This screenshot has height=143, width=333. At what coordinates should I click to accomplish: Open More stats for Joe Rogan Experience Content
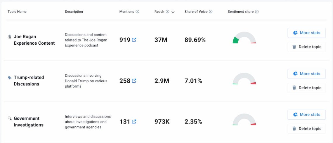(306, 33)
